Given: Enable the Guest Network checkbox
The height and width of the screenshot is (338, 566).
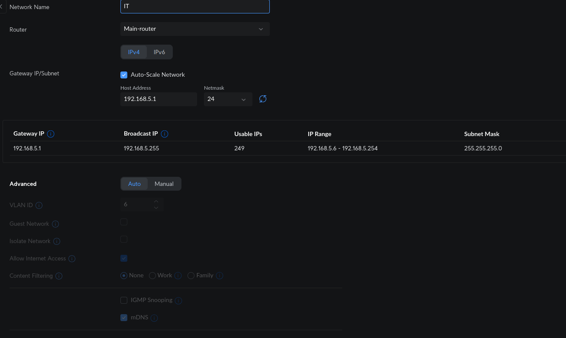Looking at the screenshot, I should click(x=124, y=222).
